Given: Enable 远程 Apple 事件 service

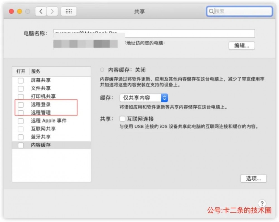Looking at the screenshot, I should click(x=21, y=121).
